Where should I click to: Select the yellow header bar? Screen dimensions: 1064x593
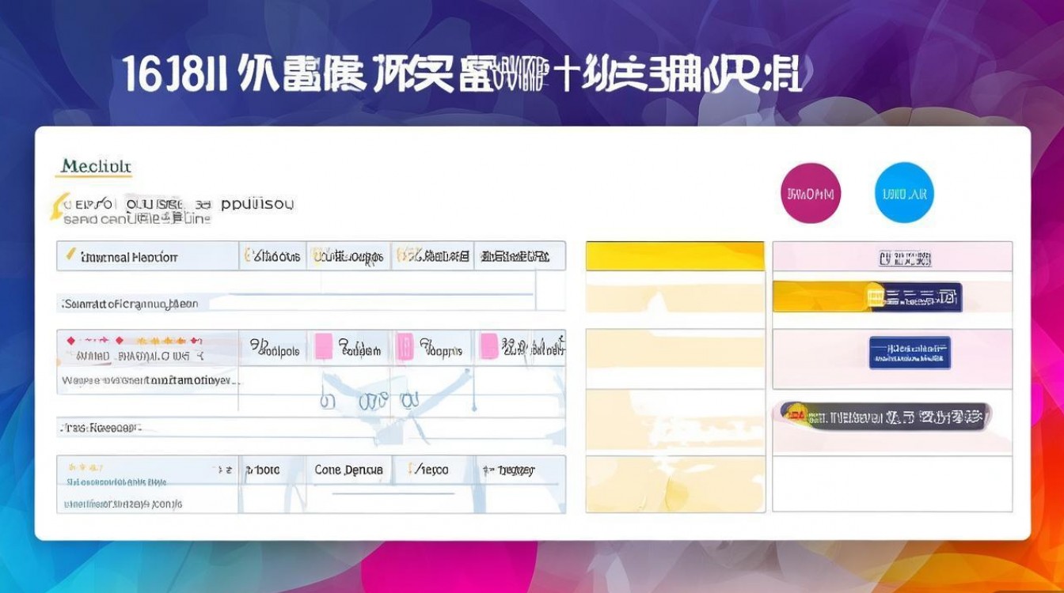pyautogui.click(x=674, y=256)
